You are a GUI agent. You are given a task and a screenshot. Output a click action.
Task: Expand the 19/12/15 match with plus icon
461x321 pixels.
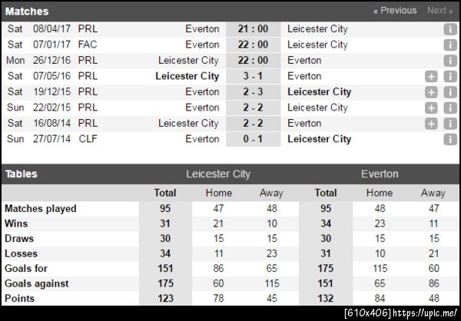pos(432,92)
